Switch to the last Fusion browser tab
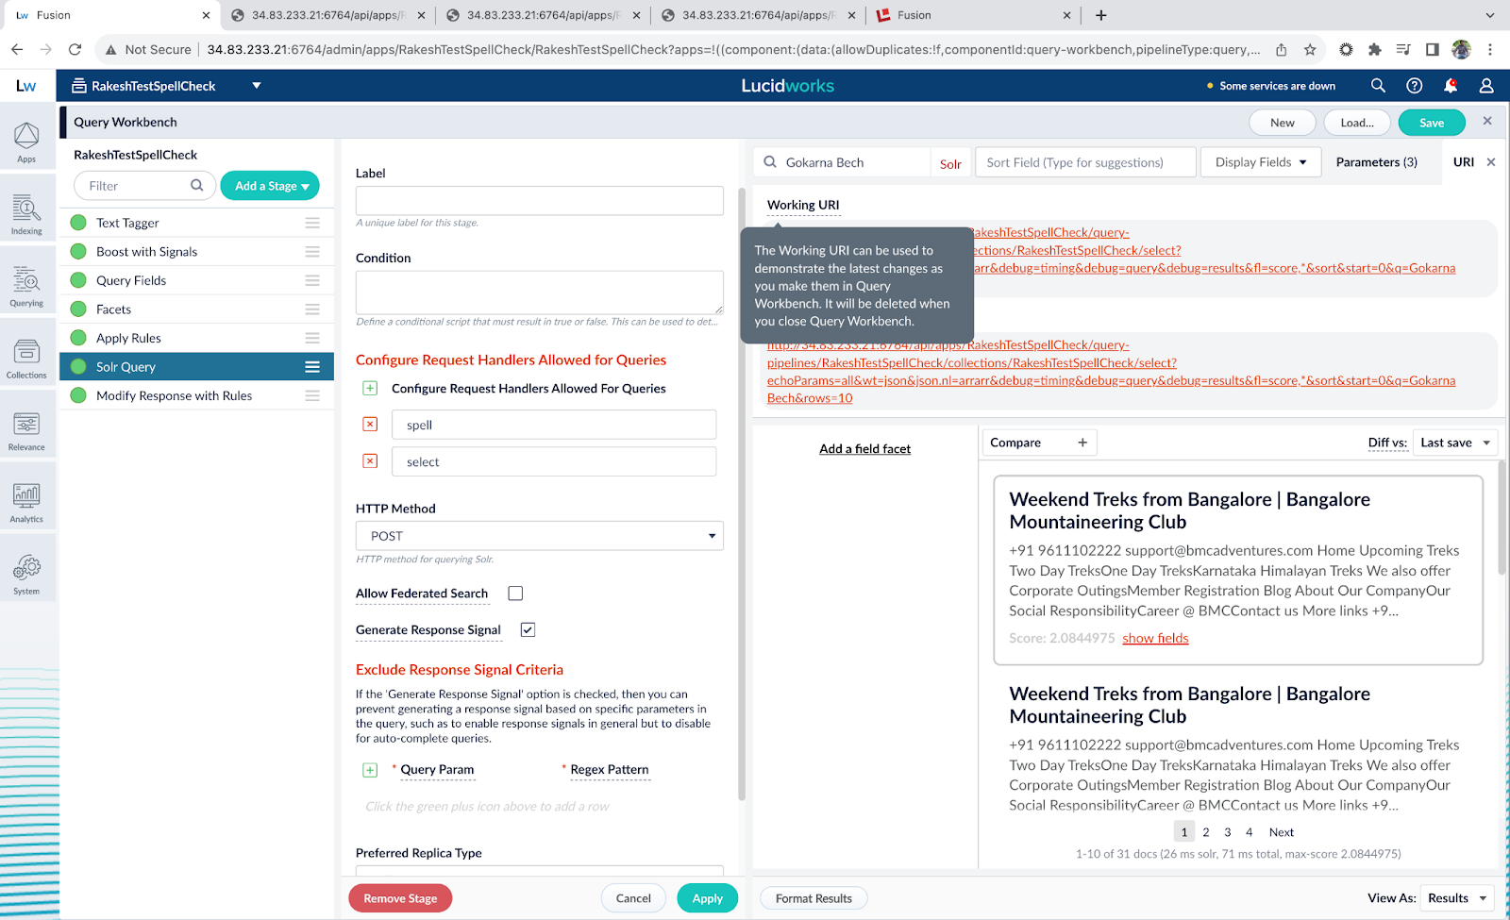Screen dimensions: 1510x920 pyautogui.click(x=974, y=15)
